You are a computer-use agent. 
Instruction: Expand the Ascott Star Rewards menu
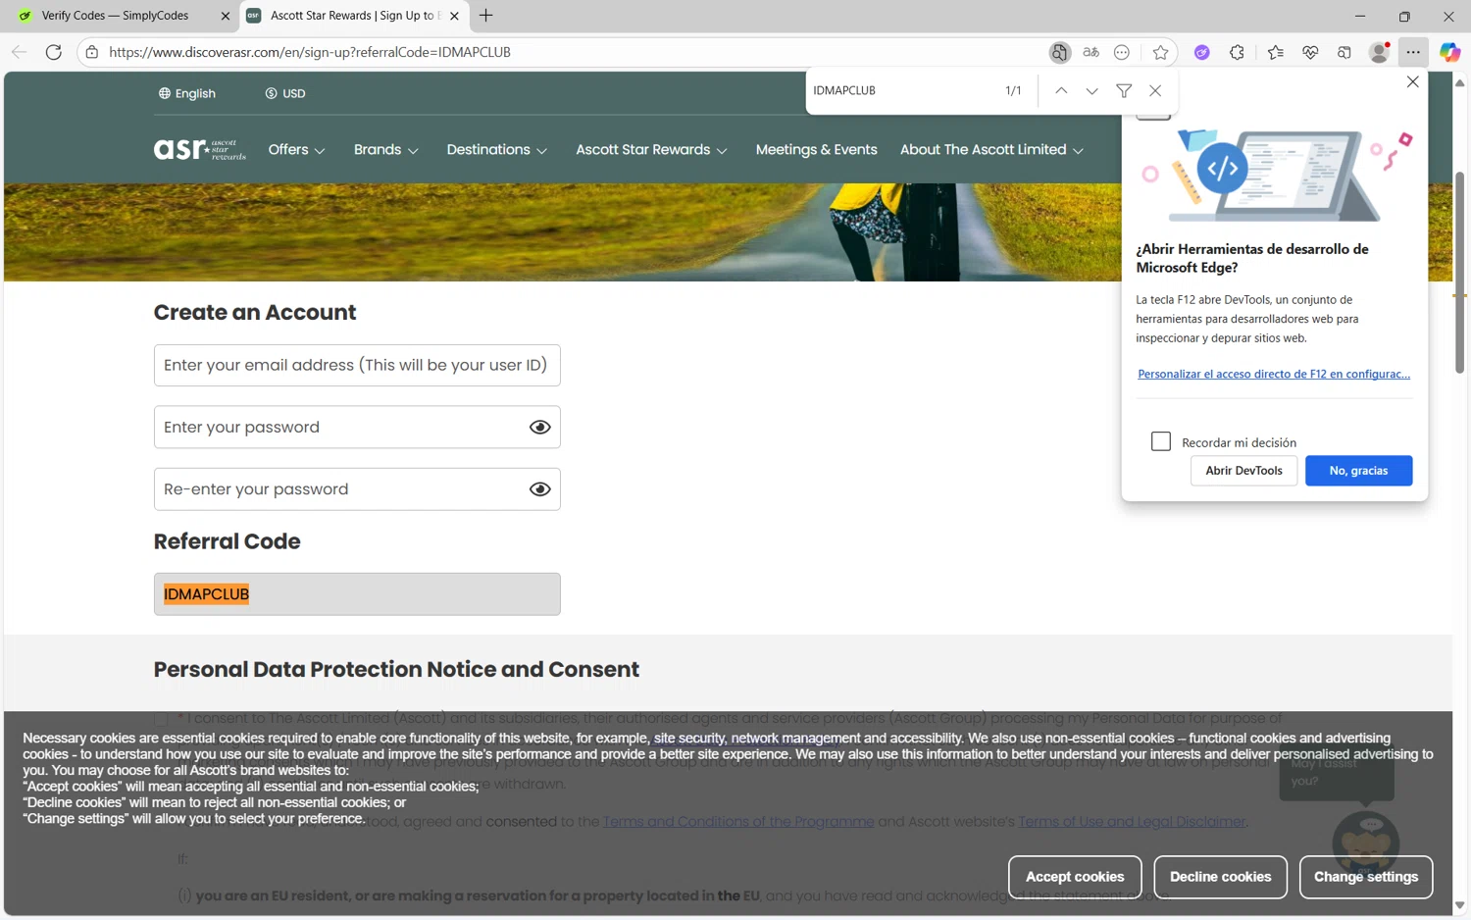click(652, 149)
